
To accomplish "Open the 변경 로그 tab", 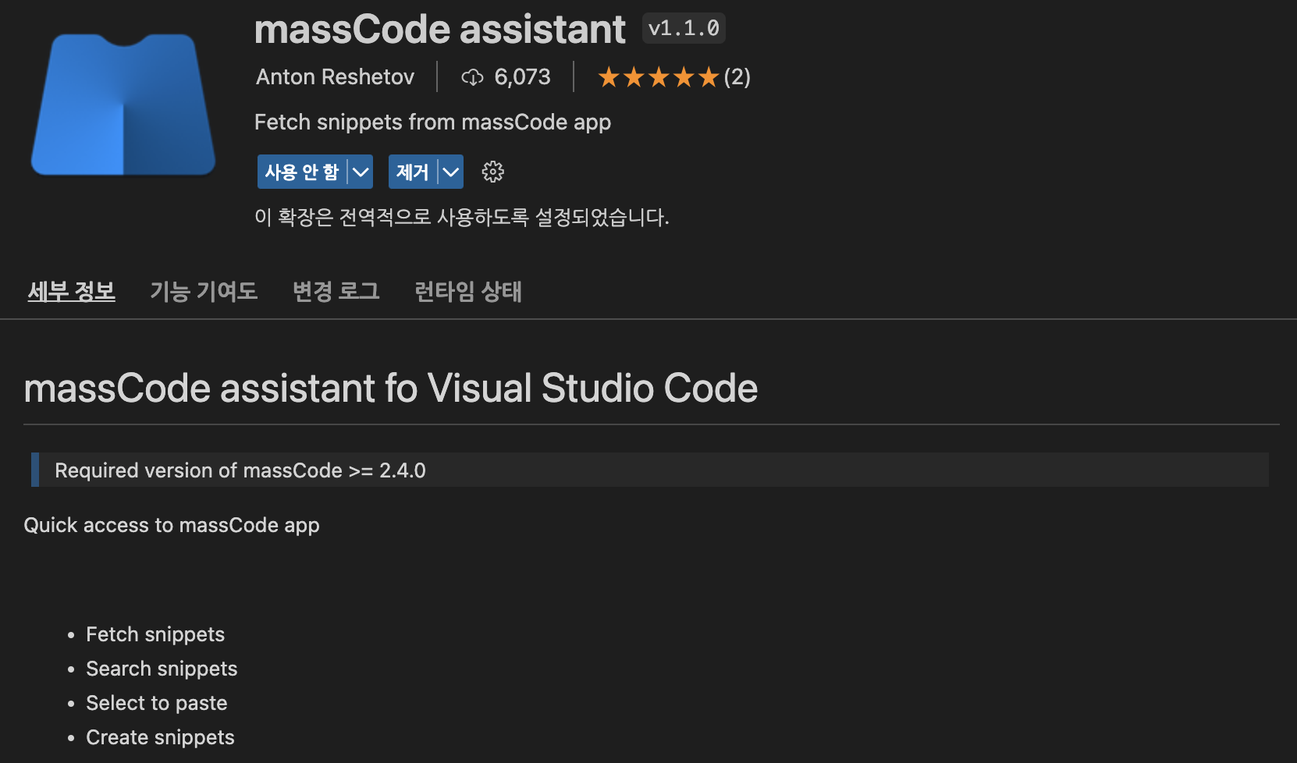I will click(336, 291).
